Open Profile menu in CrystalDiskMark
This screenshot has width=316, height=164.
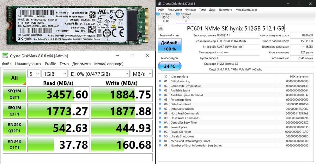[50, 64]
